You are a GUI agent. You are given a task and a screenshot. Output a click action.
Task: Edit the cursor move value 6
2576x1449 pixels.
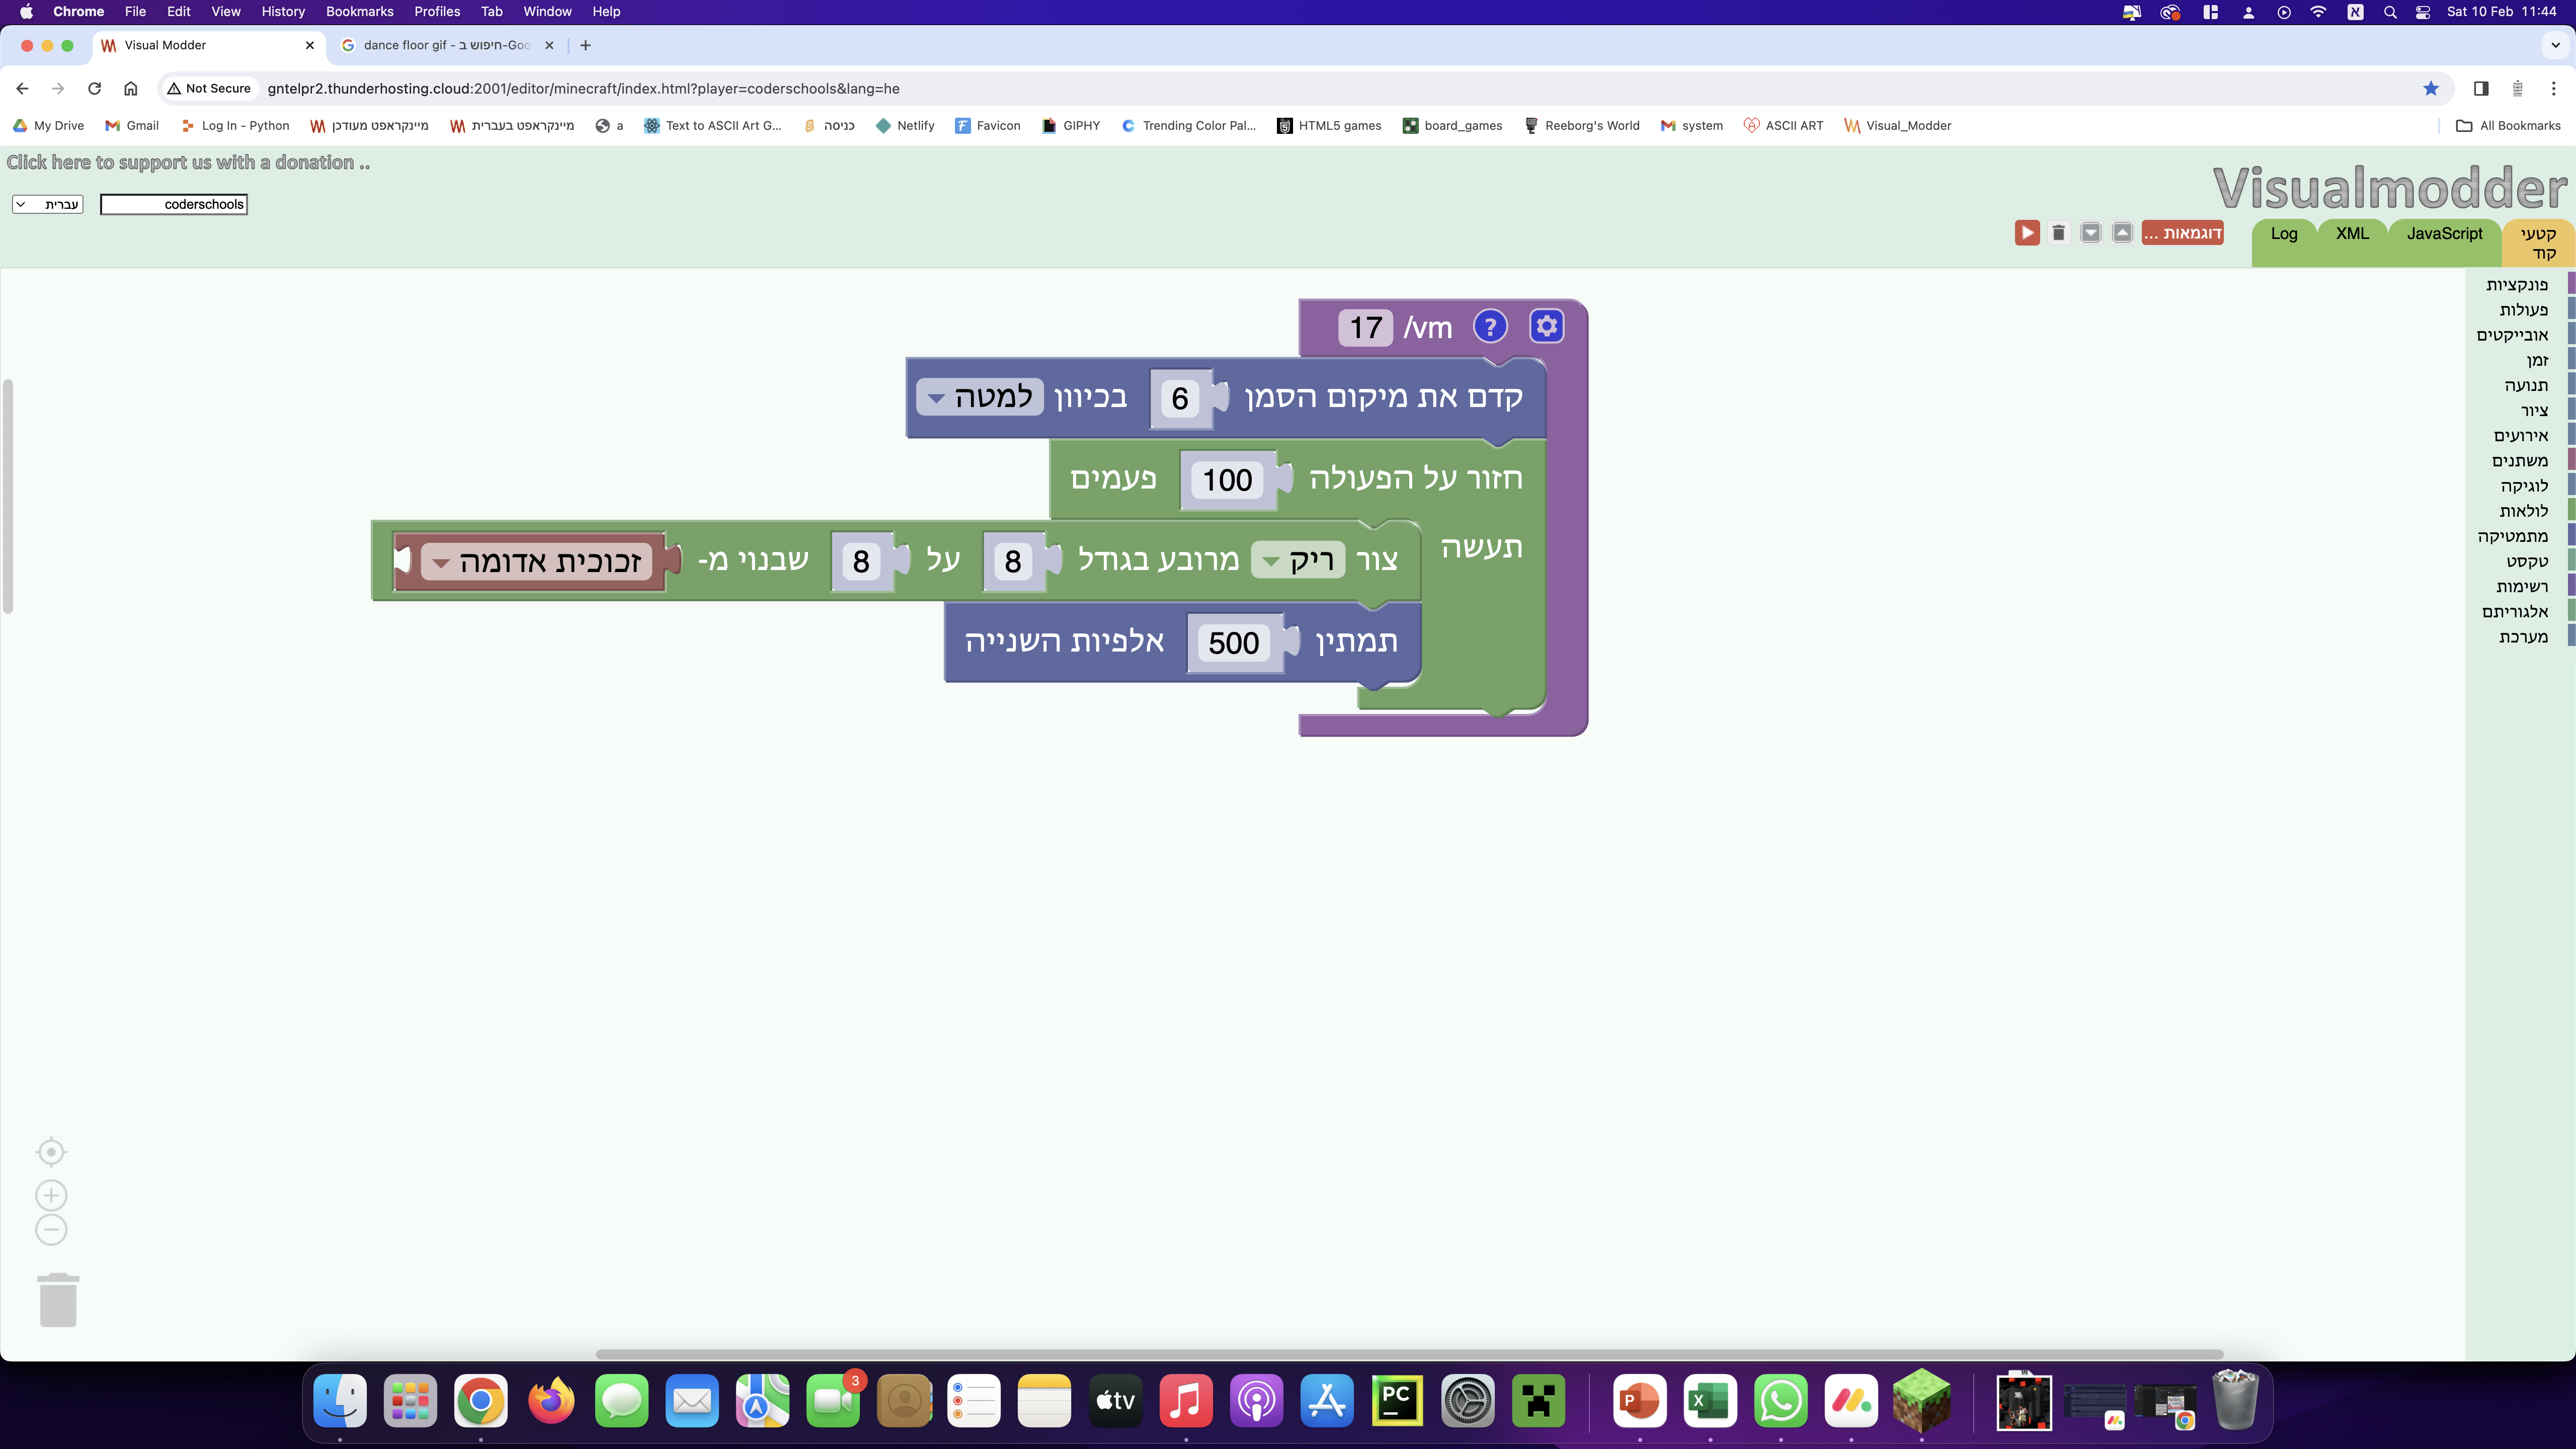point(1180,398)
